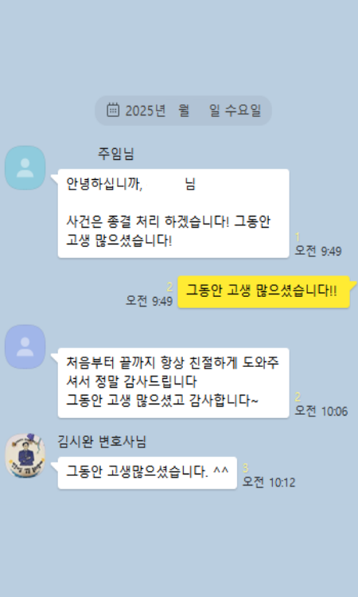Click the calendar icon in date header
Viewport: 358px width, 597px height.
click(x=113, y=110)
